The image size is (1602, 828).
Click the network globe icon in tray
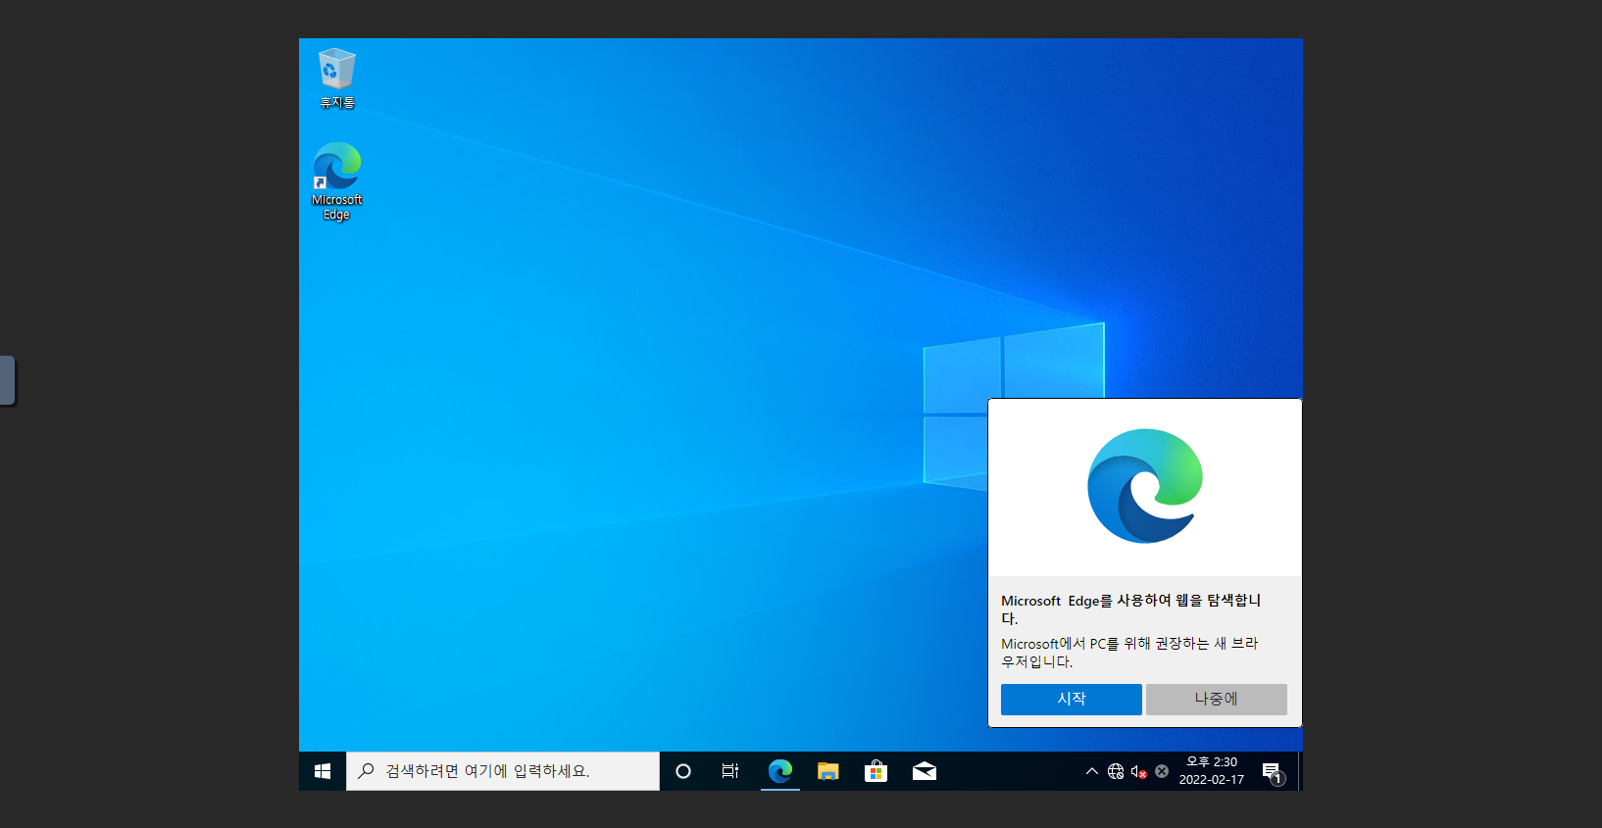click(x=1116, y=771)
